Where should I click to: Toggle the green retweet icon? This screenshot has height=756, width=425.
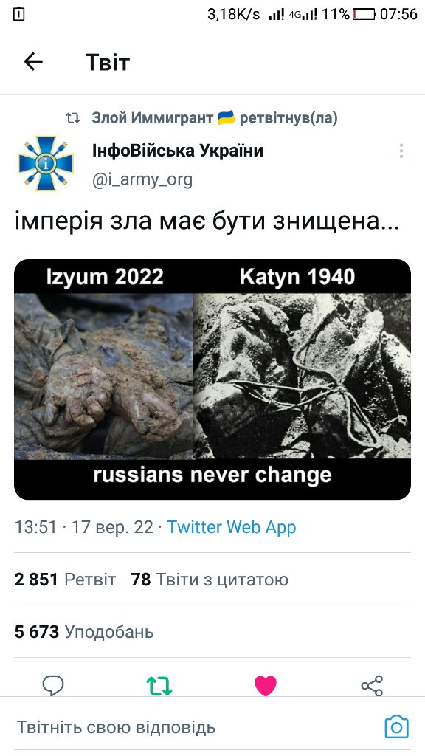pyautogui.click(x=159, y=686)
